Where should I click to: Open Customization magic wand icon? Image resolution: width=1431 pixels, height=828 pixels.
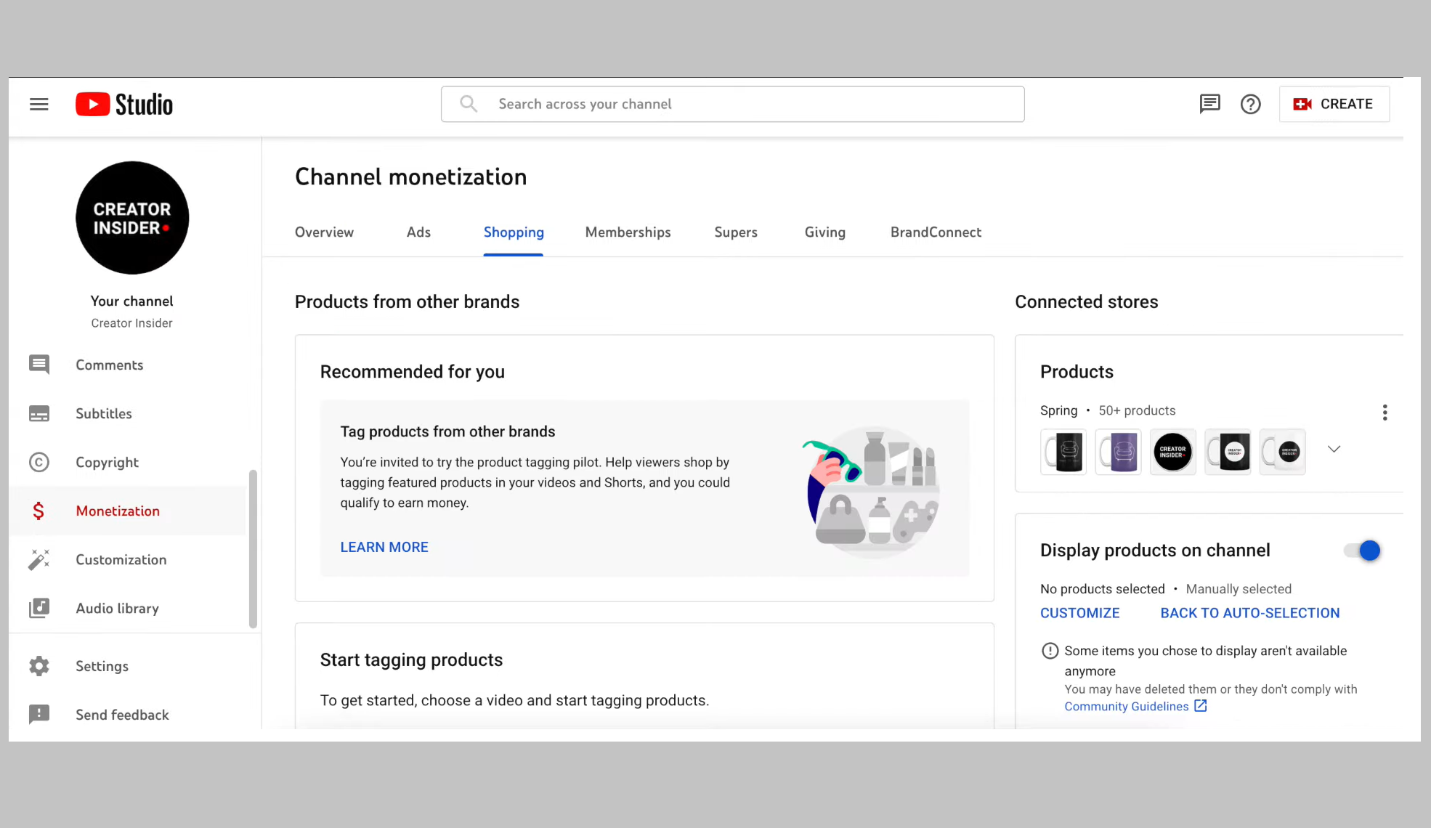39,560
